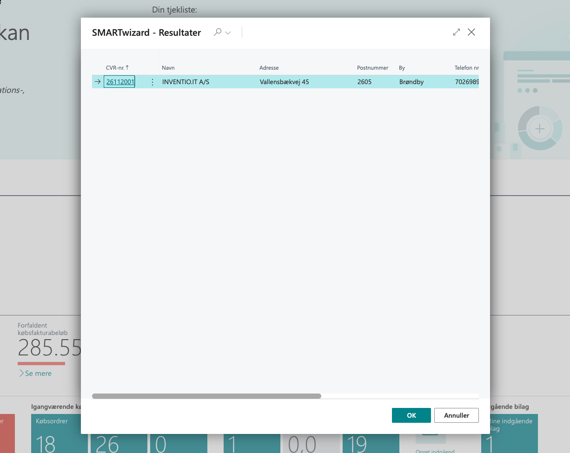This screenshot has width=570, height=453.
Task: Expand the chevron dropdown beside search icon
Action: point(228,33)
